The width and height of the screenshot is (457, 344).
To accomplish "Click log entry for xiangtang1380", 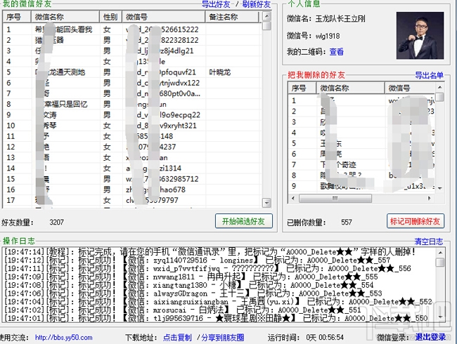I will click(x=189, y=285).
